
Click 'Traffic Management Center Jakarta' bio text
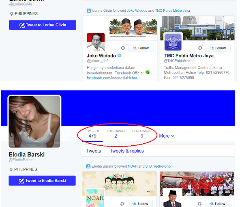pos(193,68)
